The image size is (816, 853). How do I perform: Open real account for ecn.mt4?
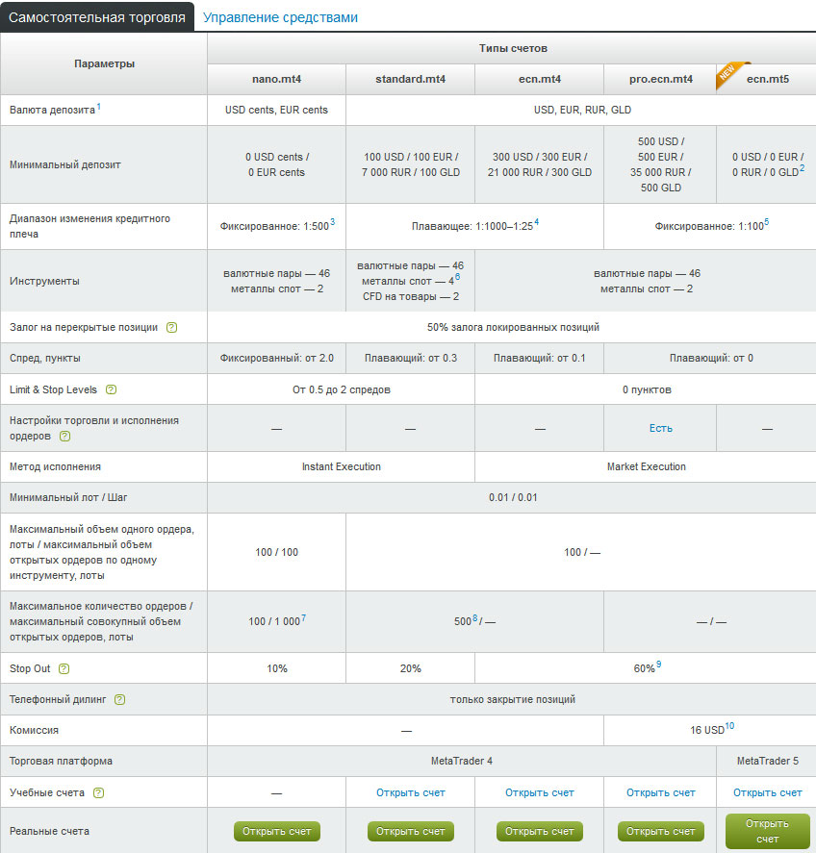click(x=540, y=831)
